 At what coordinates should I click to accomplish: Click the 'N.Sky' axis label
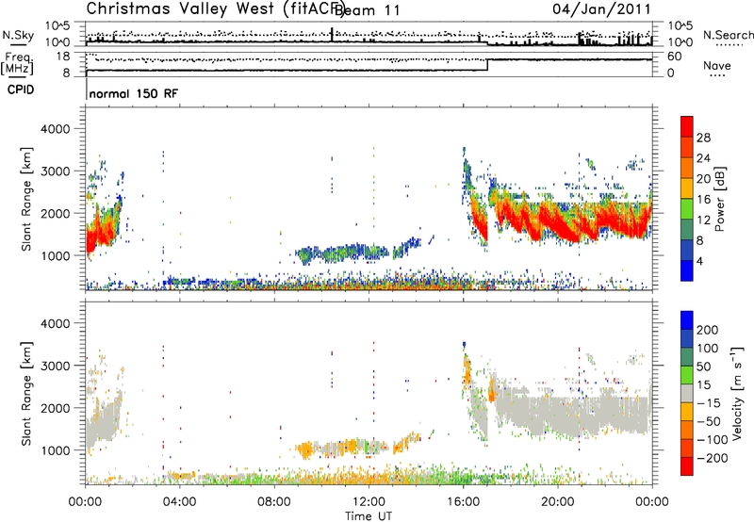click(x=18, y=35)
